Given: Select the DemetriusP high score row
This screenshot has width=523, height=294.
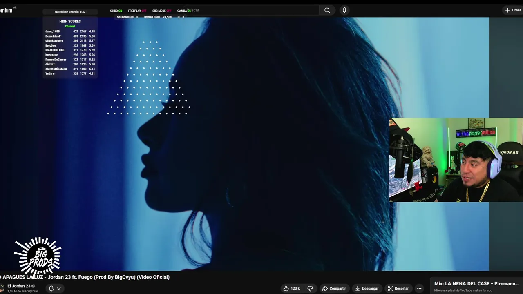Looking at the screenshot, I should tap(70, 36).
